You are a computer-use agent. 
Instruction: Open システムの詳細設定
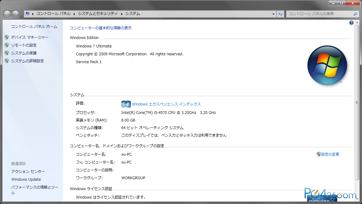[28, 61]
